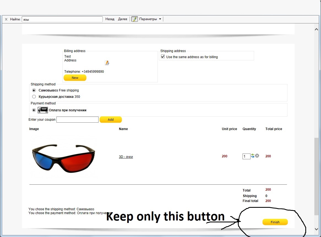The image size is (321, 237).
Task: Click the coupon code input field
Action: click(x=77, y=120)
